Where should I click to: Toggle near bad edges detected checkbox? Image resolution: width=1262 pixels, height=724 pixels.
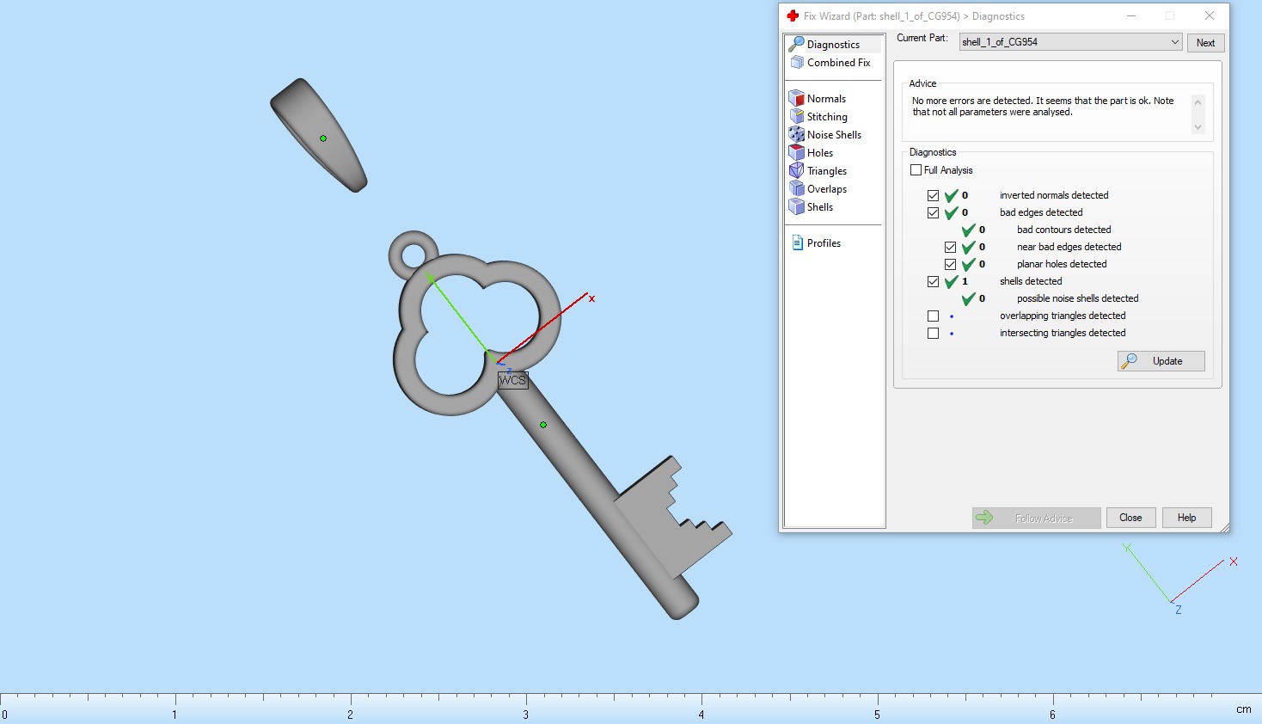pos(950,247)
